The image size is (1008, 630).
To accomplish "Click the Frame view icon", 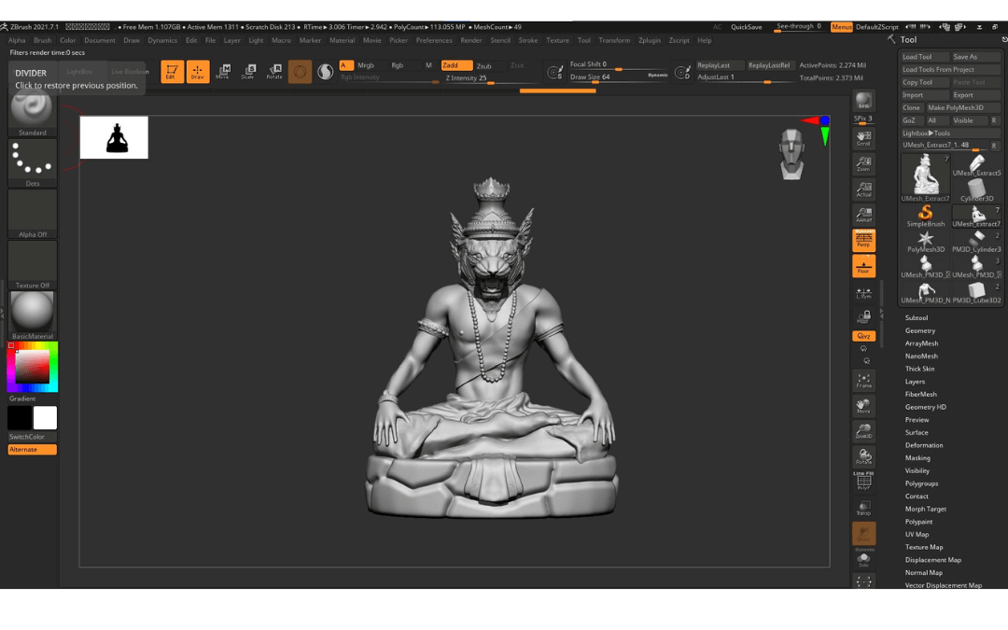I will (x=864, y=381).
